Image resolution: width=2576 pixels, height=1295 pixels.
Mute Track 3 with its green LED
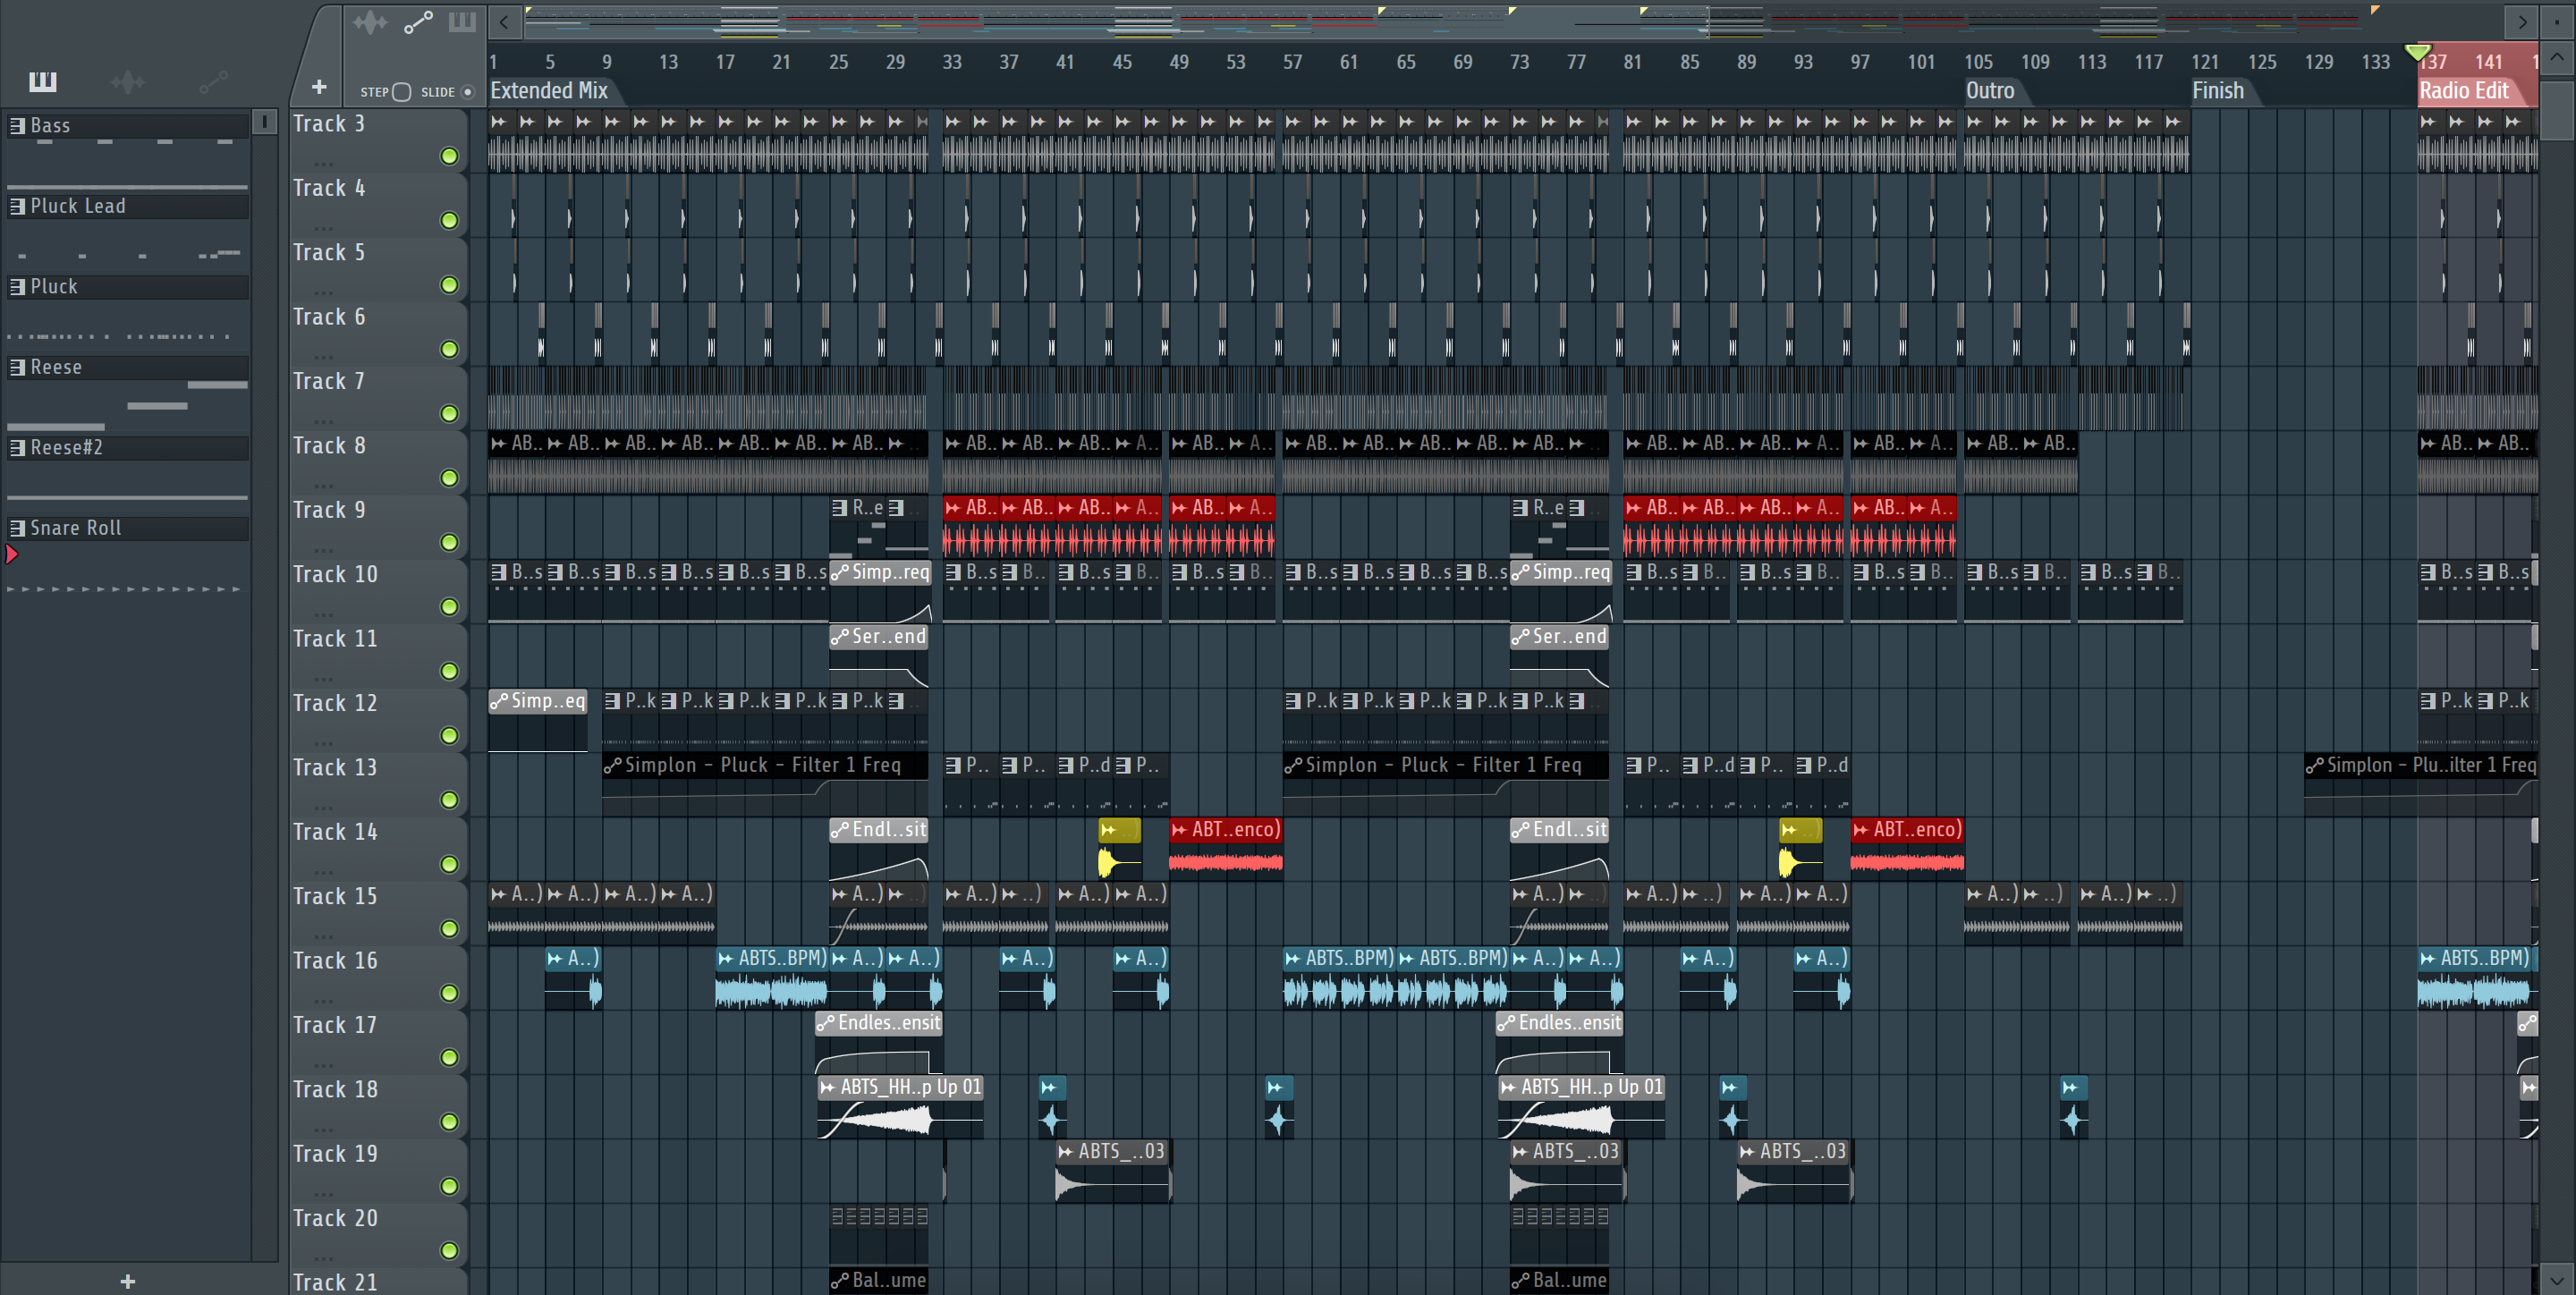(x=449, y=156)
